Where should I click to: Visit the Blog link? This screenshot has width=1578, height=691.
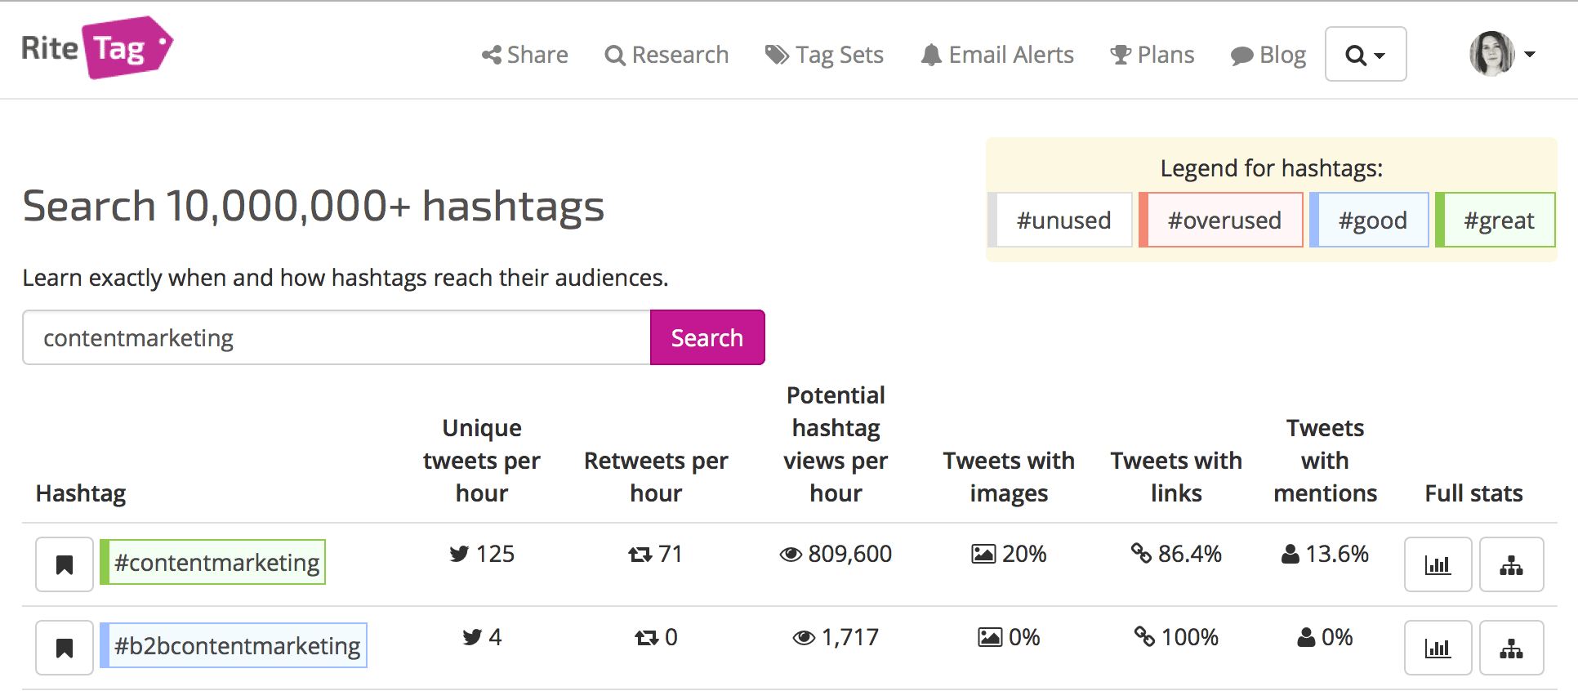click(x=1268, y=55)
